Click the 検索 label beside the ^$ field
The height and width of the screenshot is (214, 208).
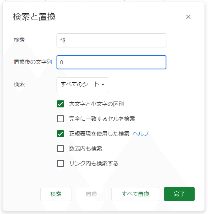point(19,40)
